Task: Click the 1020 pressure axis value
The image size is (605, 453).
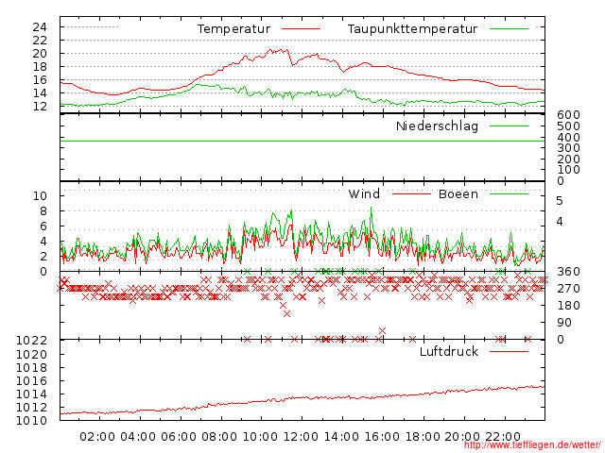Action: tap(31, 355)
